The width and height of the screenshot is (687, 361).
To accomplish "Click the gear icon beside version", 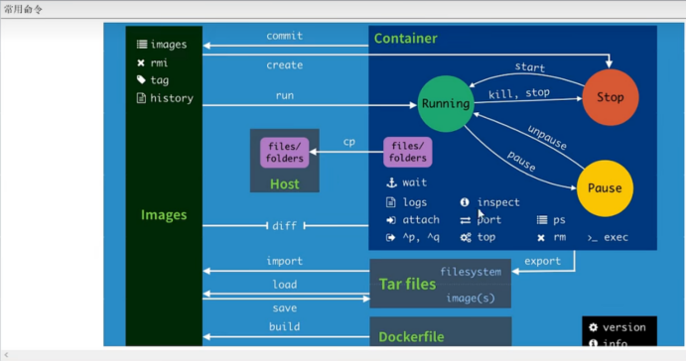I will coord(594,327).
